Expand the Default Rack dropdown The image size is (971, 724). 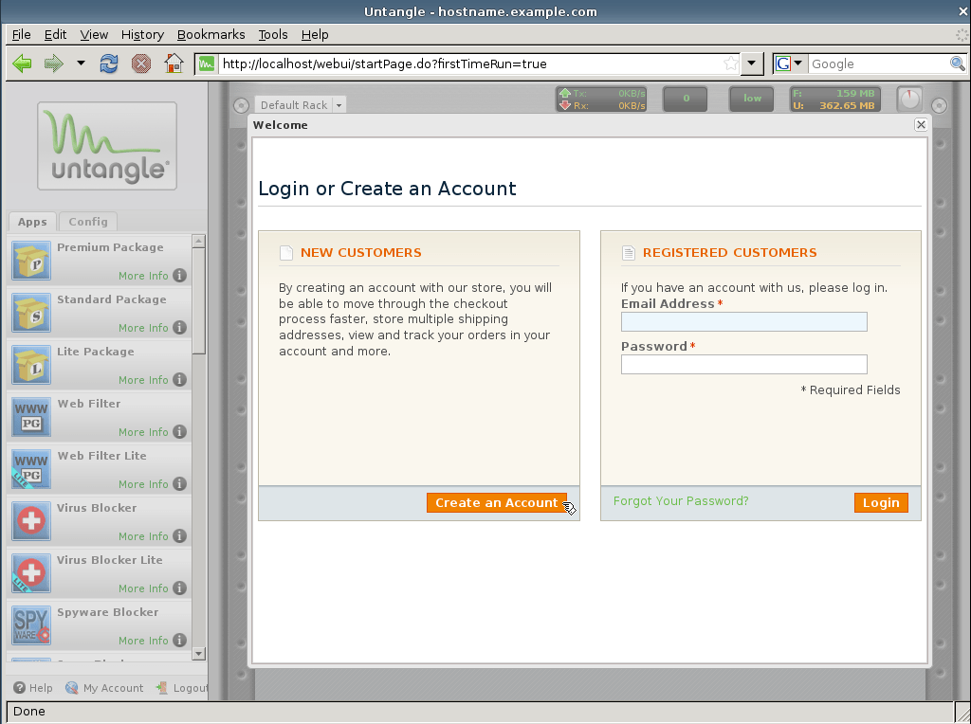(x=339, y=105)
